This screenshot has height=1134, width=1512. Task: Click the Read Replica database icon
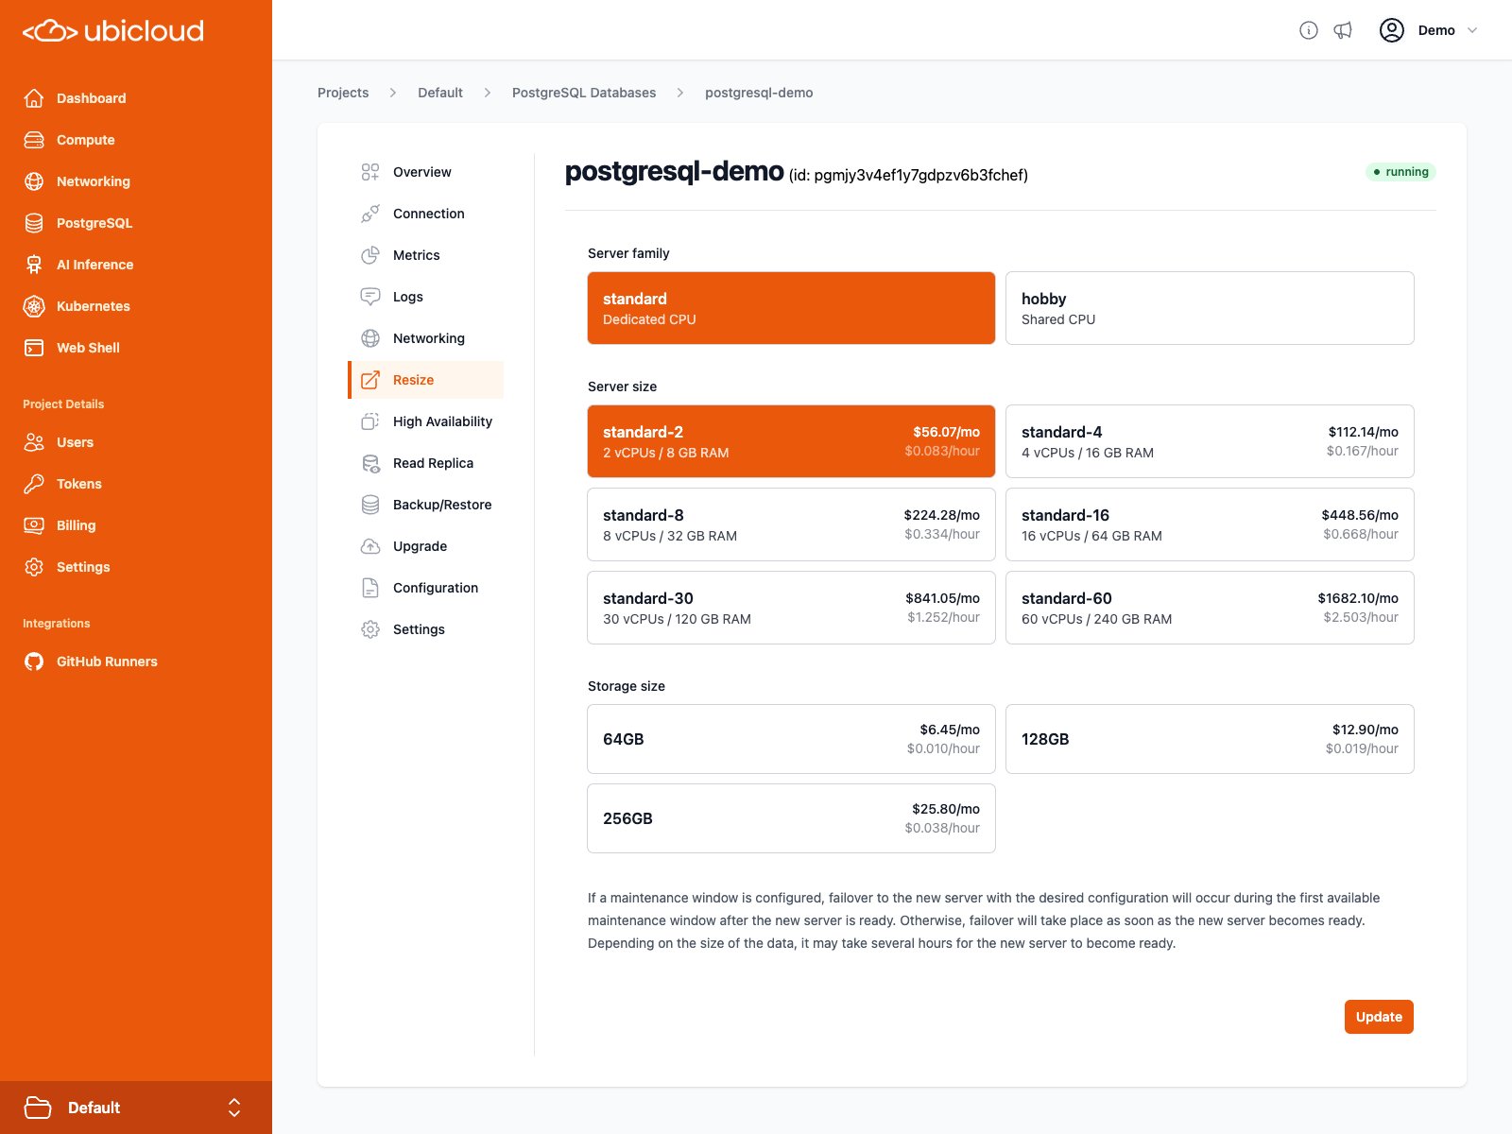coord(370,463)
